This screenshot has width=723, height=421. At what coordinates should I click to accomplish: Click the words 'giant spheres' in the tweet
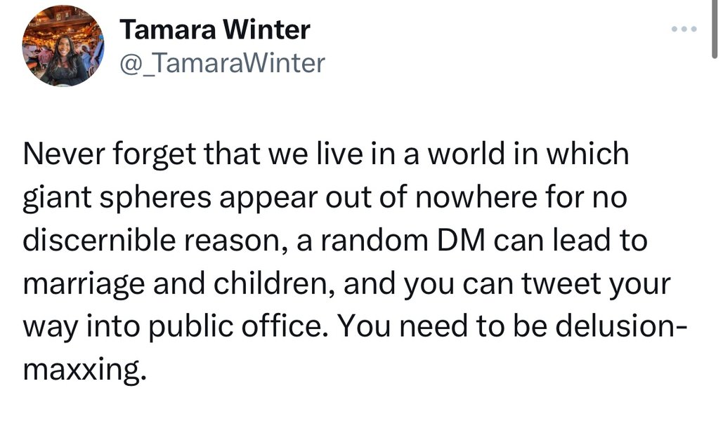117,198
